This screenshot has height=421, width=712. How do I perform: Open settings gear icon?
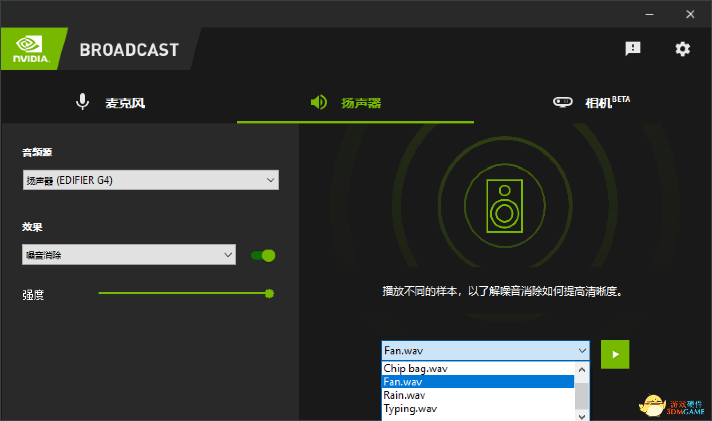click(x=682, y=48)
